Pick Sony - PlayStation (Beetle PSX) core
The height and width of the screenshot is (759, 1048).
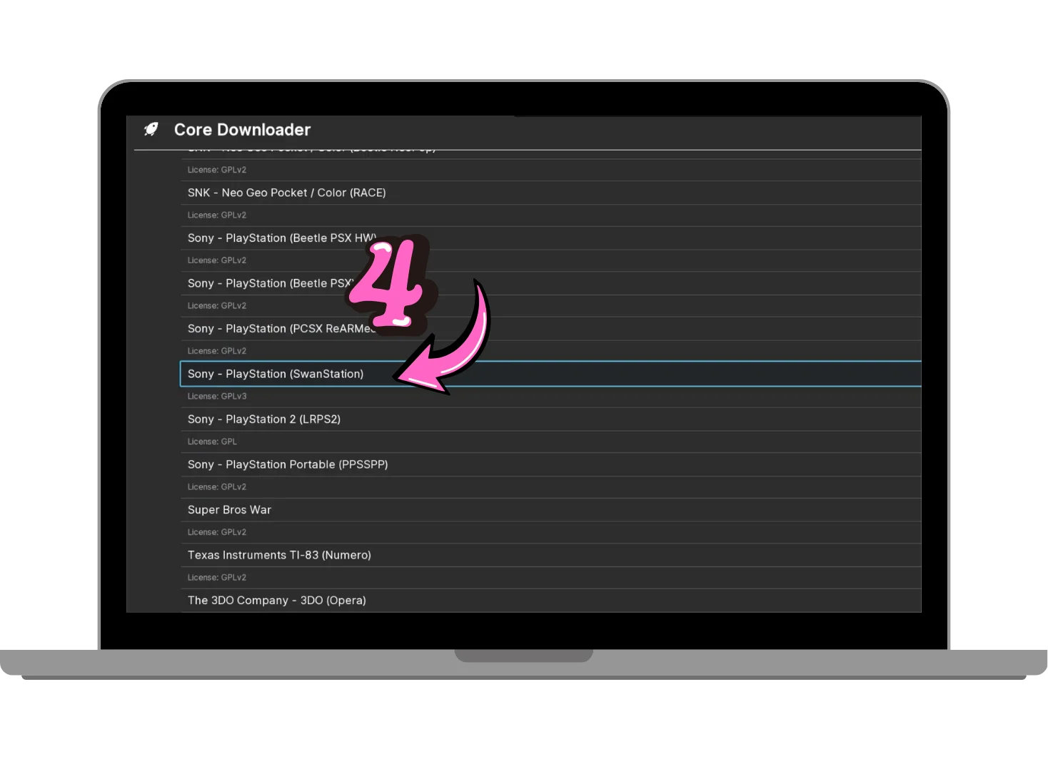[x=550, y=283]
